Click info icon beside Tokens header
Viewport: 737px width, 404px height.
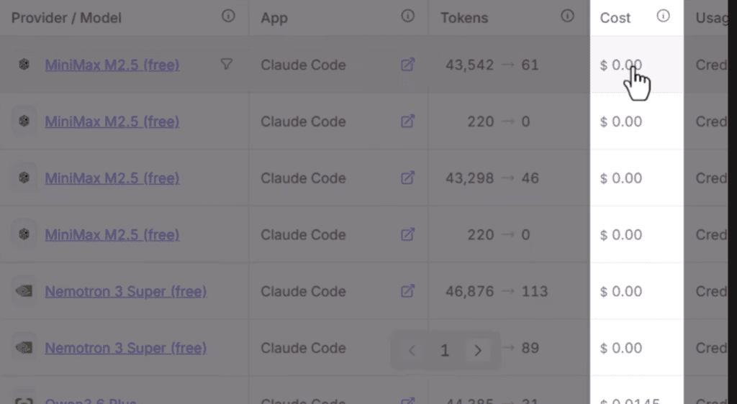pyautogui.click(x=567, y=17)
